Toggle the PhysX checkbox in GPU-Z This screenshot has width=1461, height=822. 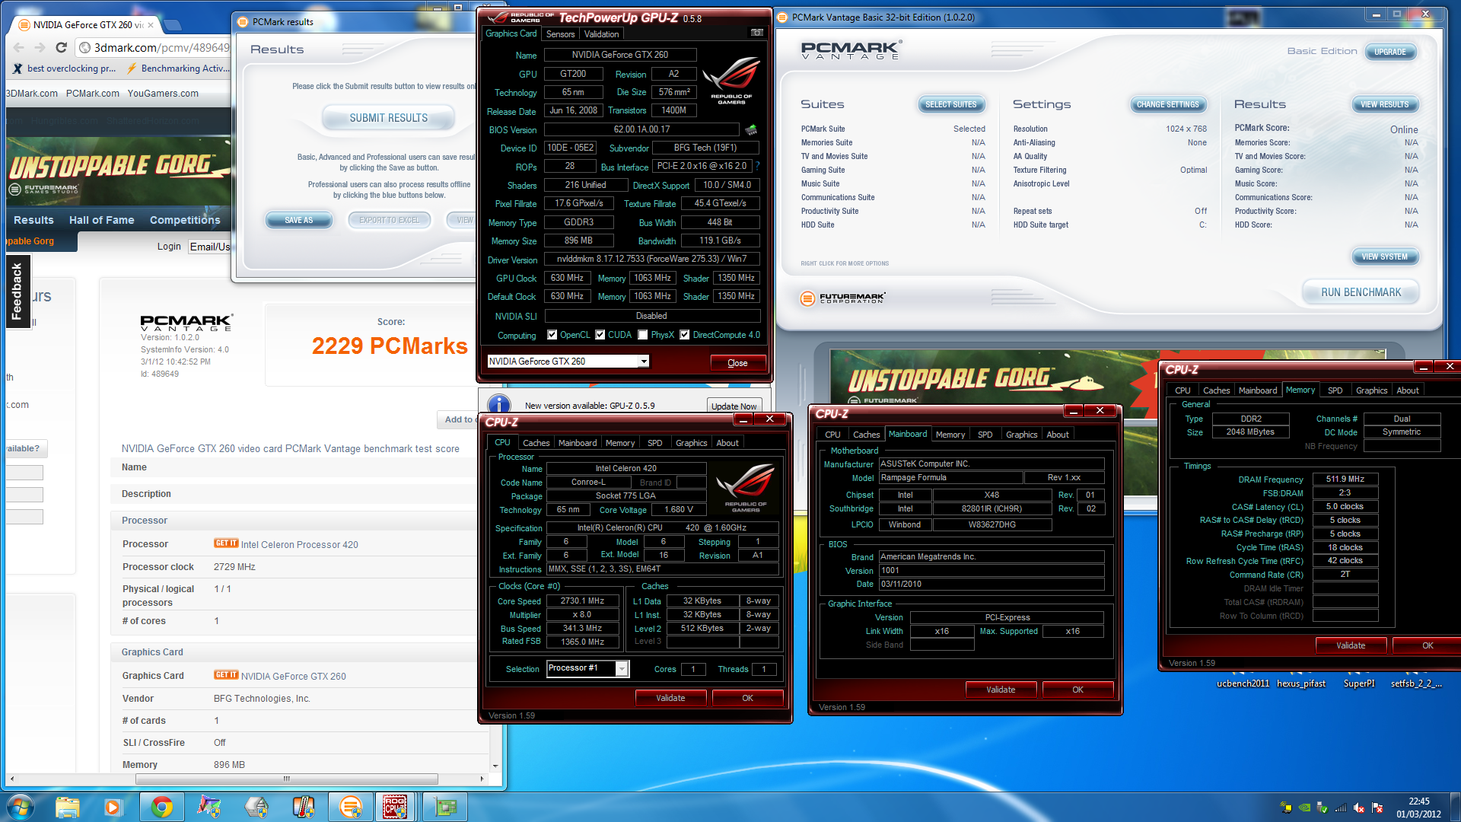[643, 335]
